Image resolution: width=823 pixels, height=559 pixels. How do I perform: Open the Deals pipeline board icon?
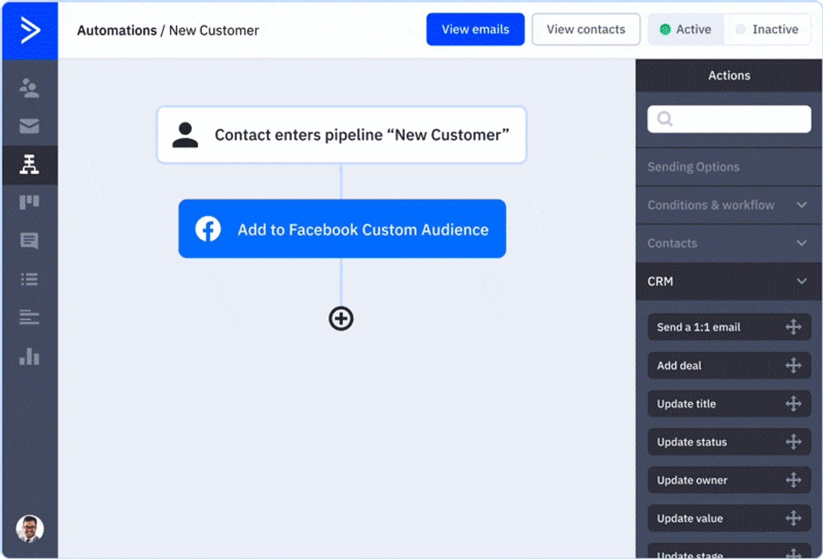[29, 202]
